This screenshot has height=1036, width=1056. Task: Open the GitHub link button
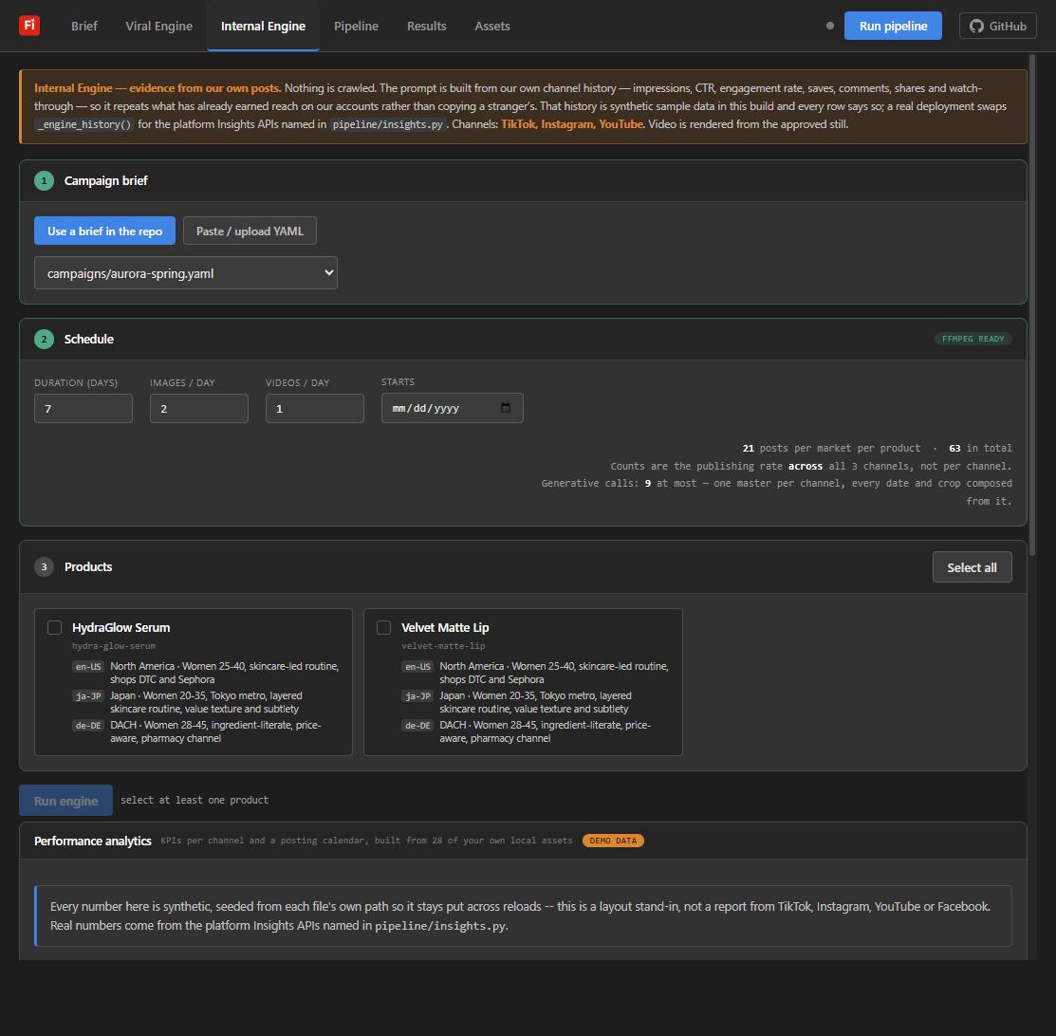(x=998, y=26)
